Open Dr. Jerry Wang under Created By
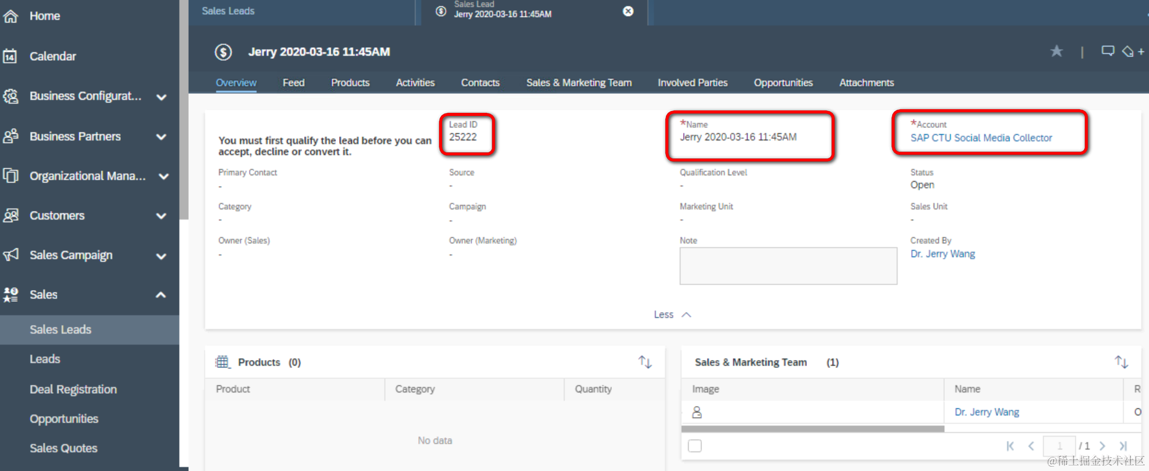 [x=942, y=254]
